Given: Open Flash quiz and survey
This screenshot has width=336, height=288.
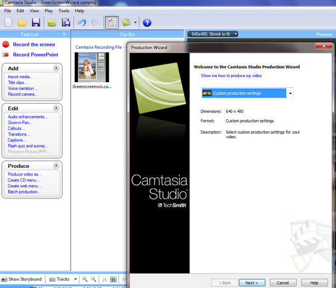Looking at the screenshot, I should [x=28, y=146].
